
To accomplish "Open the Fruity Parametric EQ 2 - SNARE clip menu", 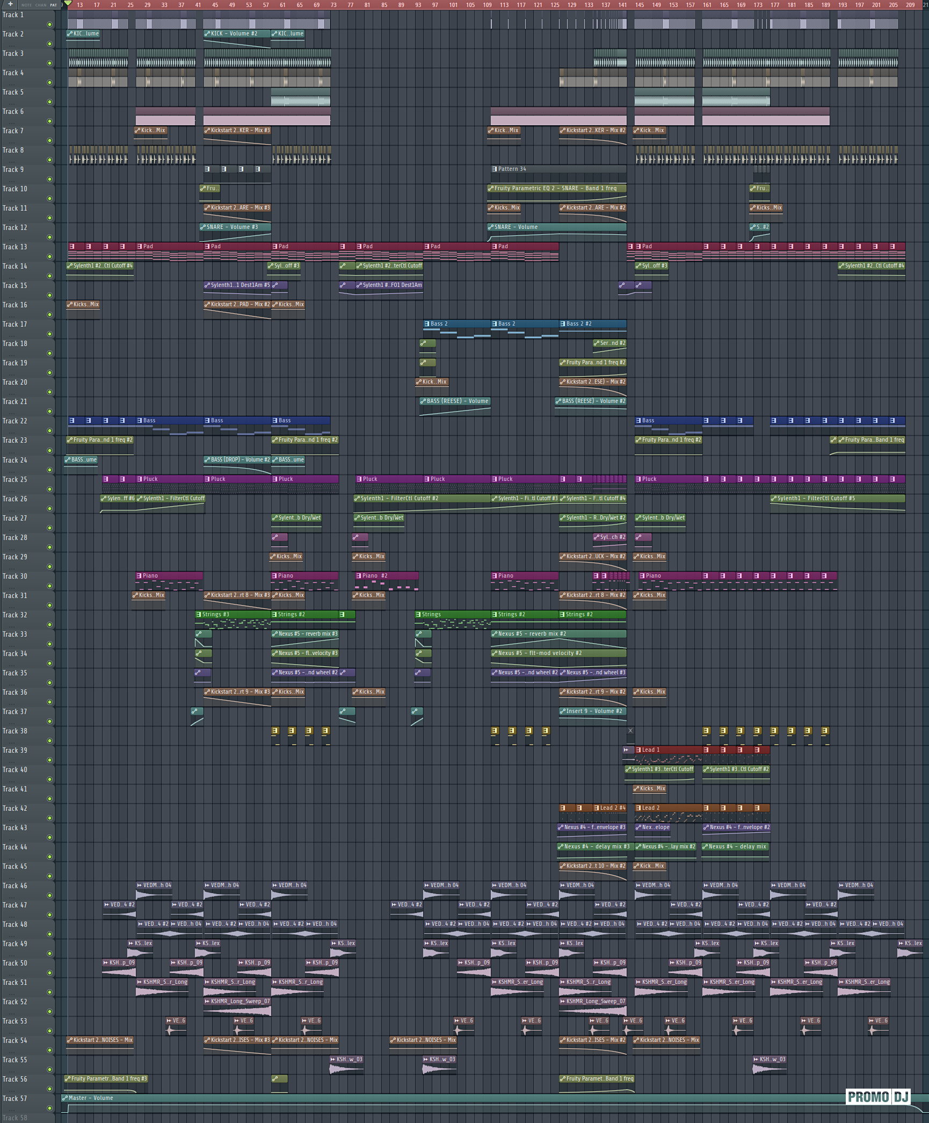I will coord(491,189).
